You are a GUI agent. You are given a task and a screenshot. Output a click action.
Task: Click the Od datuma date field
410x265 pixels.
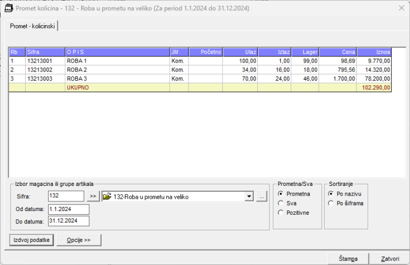(x=68, y=209)
